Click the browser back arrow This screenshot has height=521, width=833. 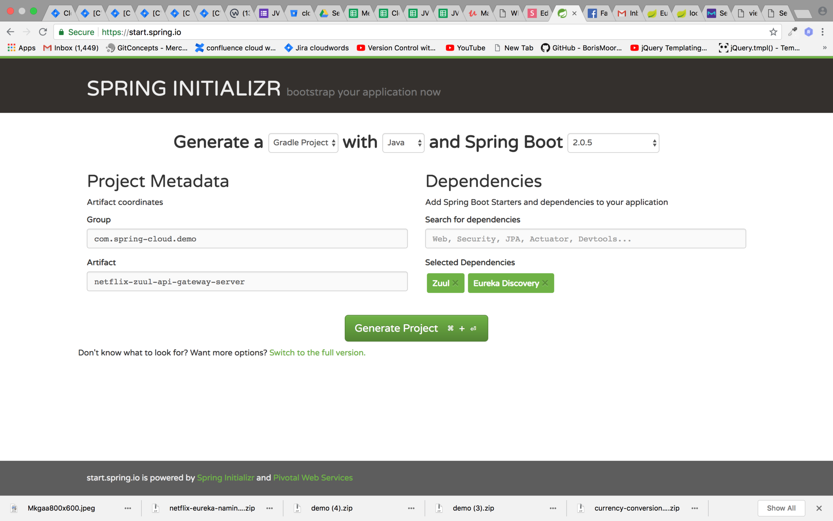click(10, 32)
